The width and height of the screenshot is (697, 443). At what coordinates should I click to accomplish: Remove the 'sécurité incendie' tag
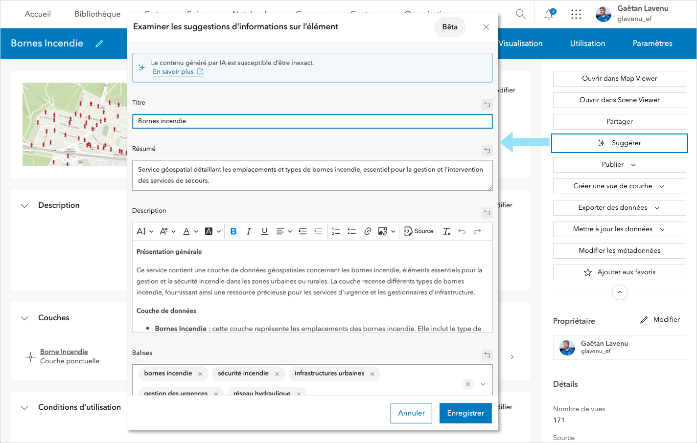(277, 374)
